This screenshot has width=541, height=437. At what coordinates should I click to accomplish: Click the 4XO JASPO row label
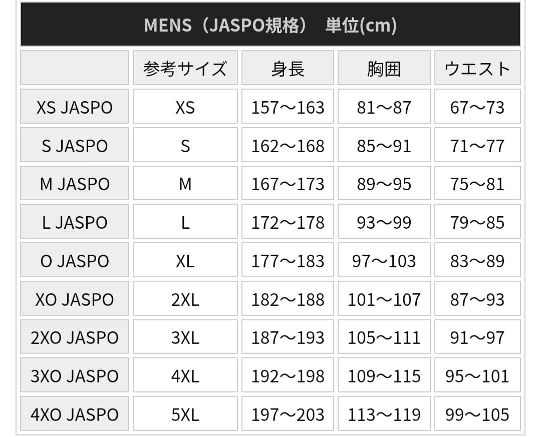coord(75,413)
